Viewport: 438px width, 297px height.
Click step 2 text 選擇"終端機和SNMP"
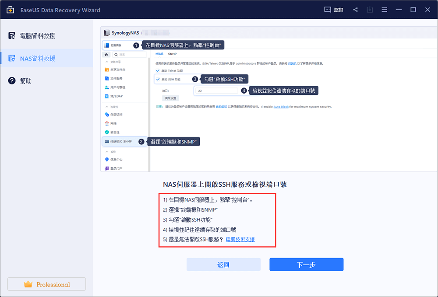tap(190, 210)
